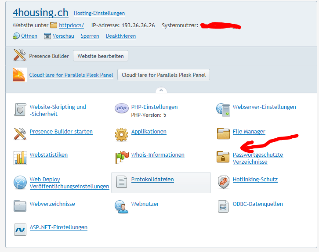Viewport: 319px width, 252px height.
Task: Click the PHP-Einstellungen icon
Action: [x=122, y=108]
